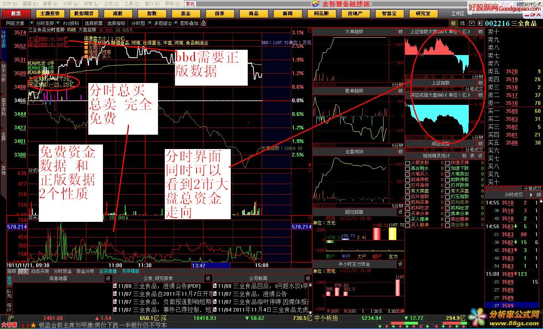This screenshot has height=329, width=543.
Task: Click 锁 lock on 大单趋势 panel
Action: coord(400,32)
